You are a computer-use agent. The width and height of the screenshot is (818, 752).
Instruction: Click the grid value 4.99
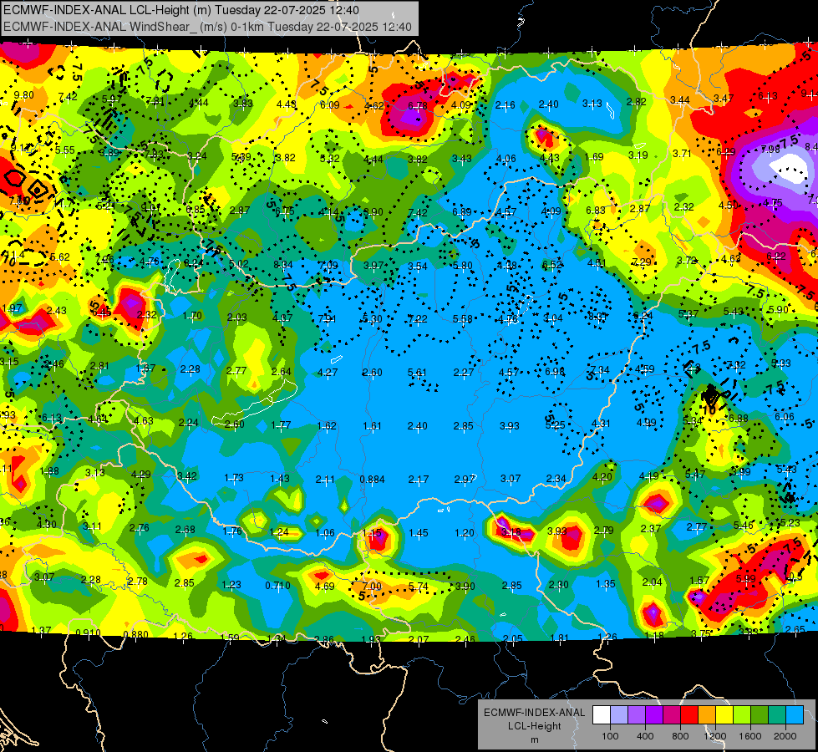[x=646, y=423]
